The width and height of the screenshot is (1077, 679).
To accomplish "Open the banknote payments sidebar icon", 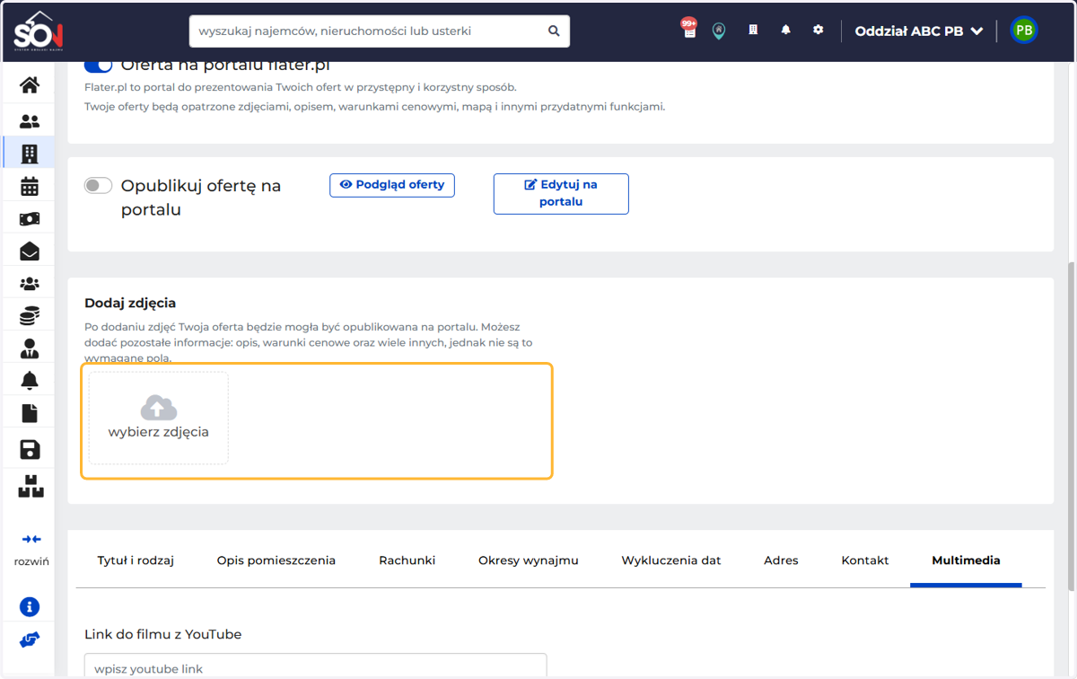I will tap(30, 219).
